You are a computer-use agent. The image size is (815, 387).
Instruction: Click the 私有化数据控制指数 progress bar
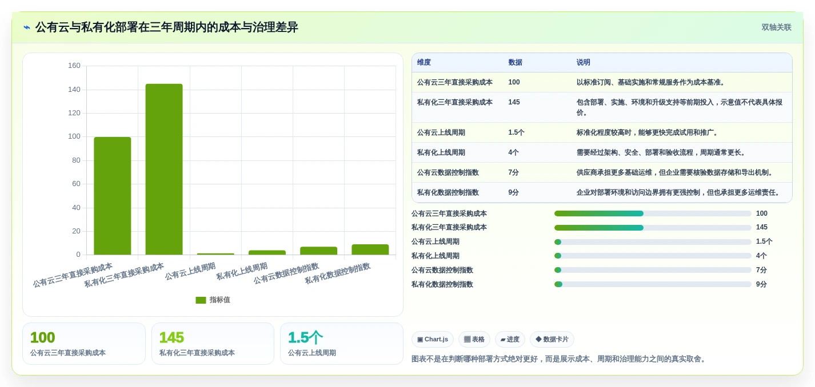(653, 284)
